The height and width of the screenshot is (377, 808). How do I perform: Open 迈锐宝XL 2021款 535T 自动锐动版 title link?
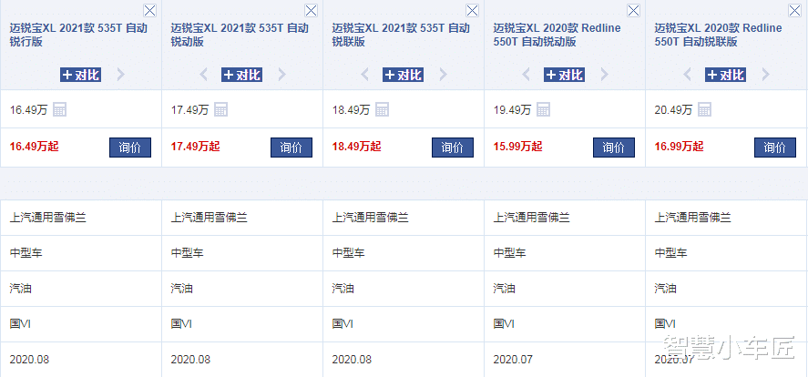point(240,35)
